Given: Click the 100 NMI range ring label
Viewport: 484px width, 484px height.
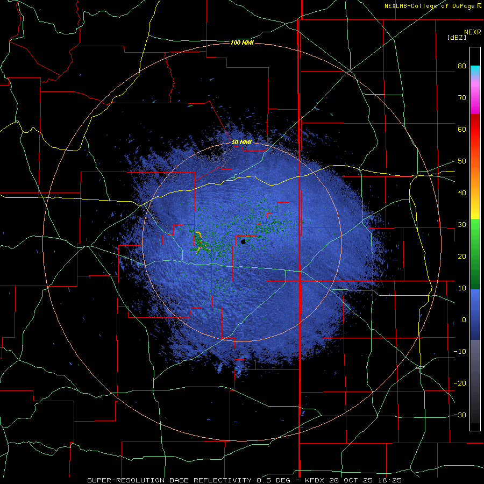Looking at the screenshot, I should (242, 42).
